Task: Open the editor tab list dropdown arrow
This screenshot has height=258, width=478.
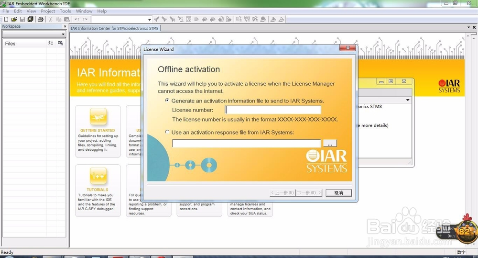Action: [x=468, y=27]
